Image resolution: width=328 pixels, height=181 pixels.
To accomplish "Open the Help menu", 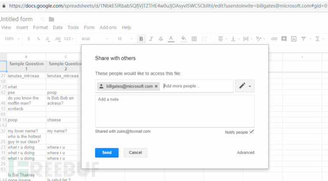I will [x=126, y=28].
